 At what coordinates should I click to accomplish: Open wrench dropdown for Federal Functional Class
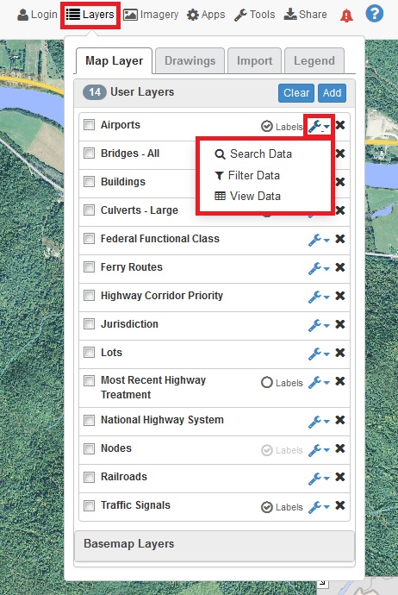pyautogui.click(x=319, y=240)
